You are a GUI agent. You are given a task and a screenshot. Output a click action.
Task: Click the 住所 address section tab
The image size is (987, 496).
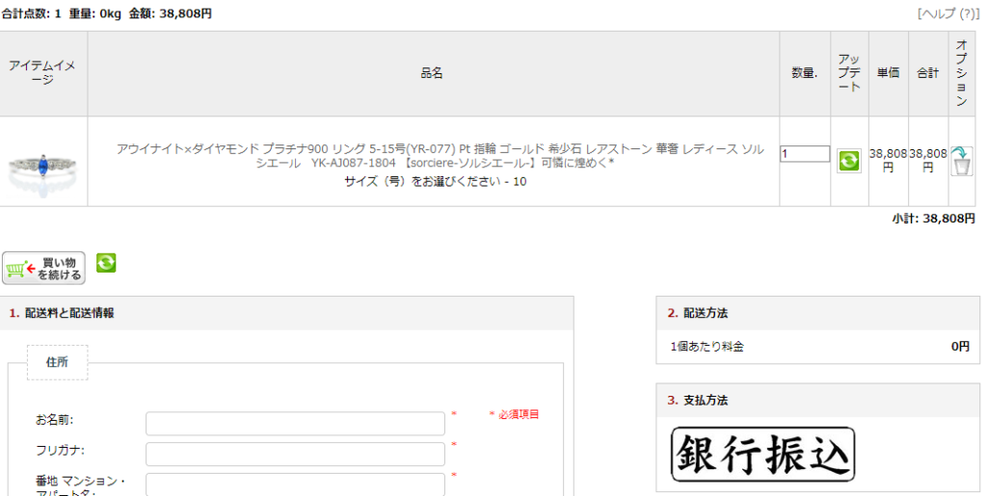tap(57, 362)
